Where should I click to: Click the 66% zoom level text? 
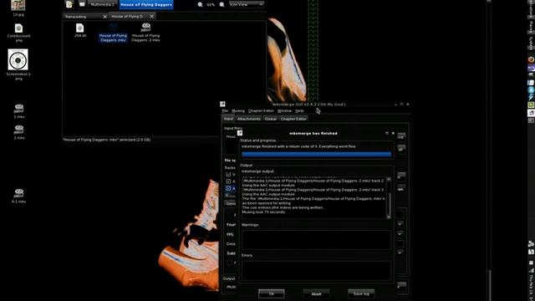211,5
